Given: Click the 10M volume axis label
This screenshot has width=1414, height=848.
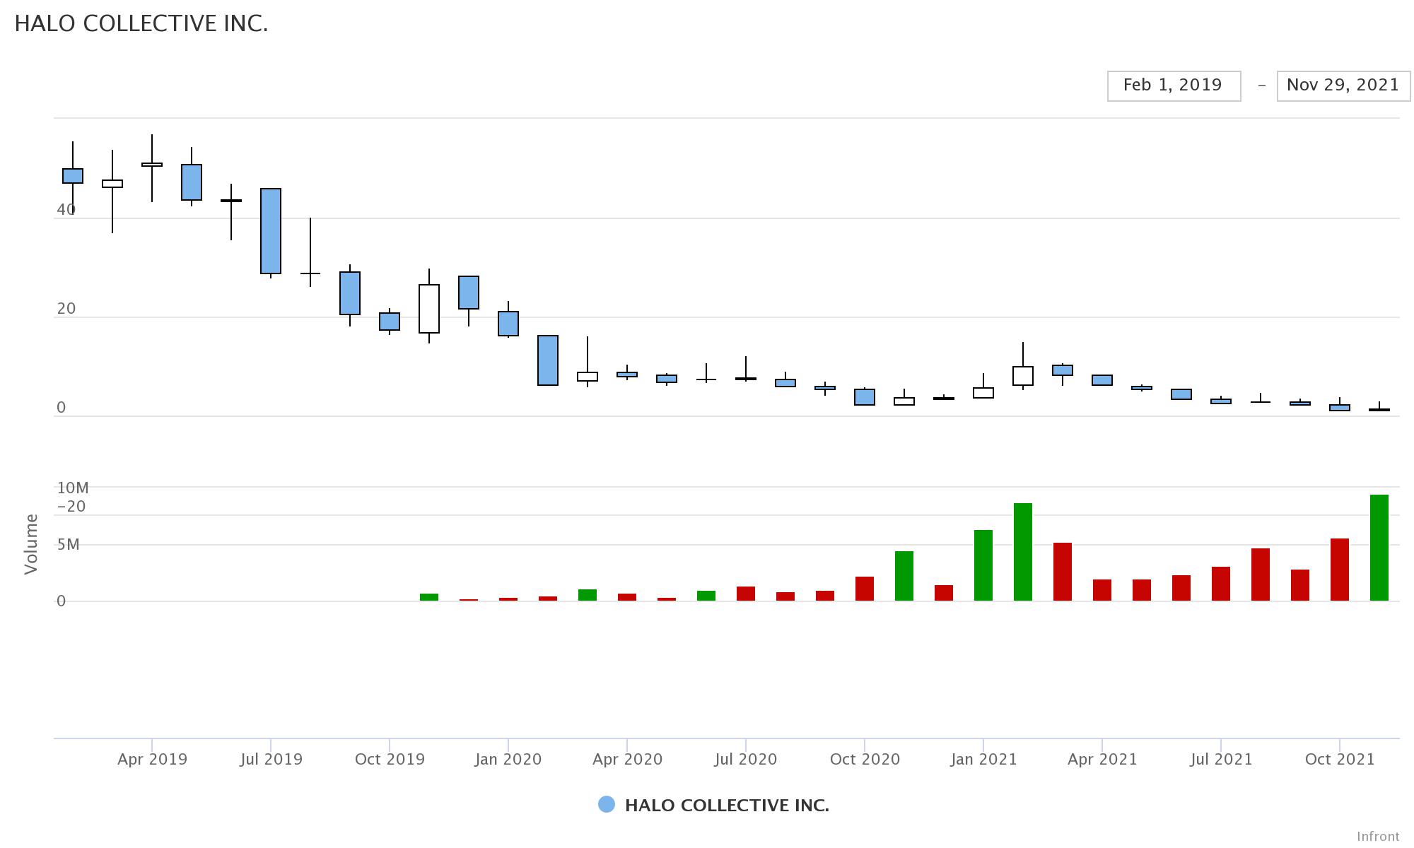Looking at the screenshot, I should tap(73, 488).
